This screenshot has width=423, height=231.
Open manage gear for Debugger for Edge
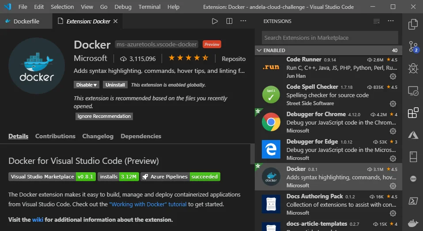pos(393,159)
